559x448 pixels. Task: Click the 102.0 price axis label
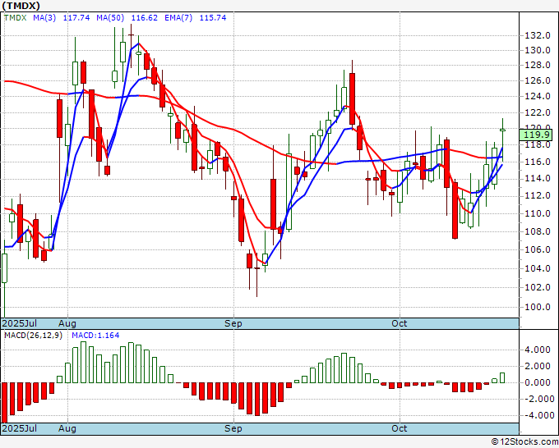pos(538,287)
